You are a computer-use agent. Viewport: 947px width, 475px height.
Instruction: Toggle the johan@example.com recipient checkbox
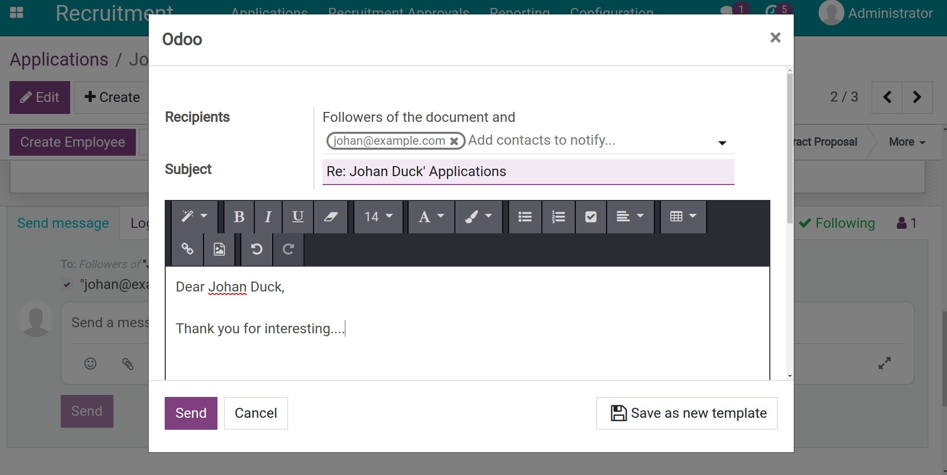(x=67, y=285)
